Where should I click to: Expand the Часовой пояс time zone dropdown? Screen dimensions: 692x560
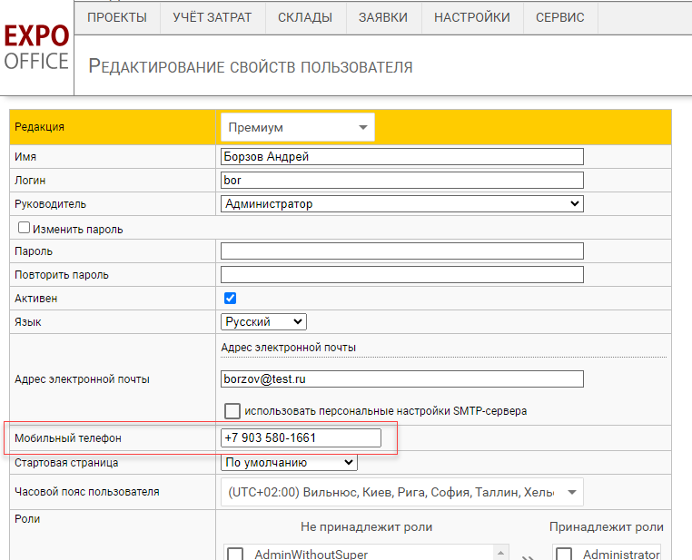point(401,492)
